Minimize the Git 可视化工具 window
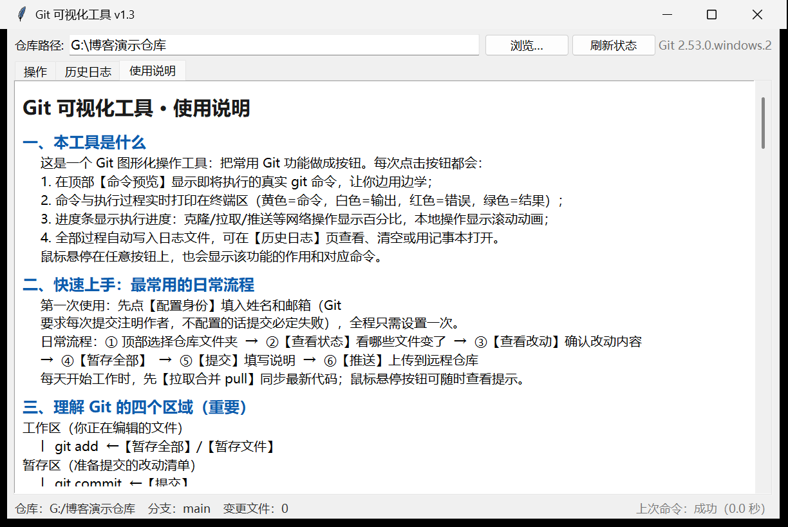The width and height of the screenshot is (788, 527). (668, 14)
